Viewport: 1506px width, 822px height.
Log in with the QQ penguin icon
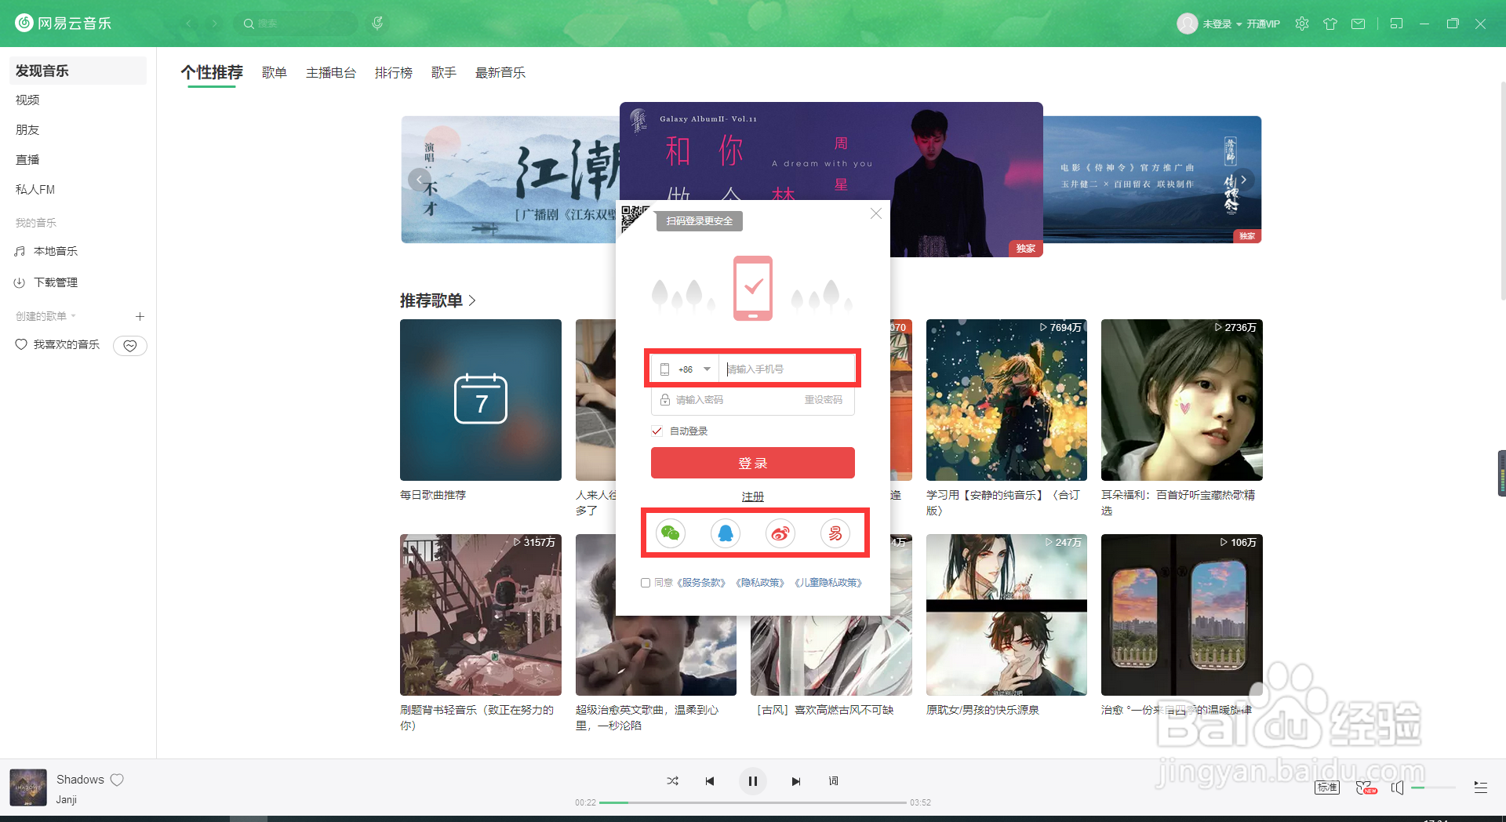(x=726, y=533)
